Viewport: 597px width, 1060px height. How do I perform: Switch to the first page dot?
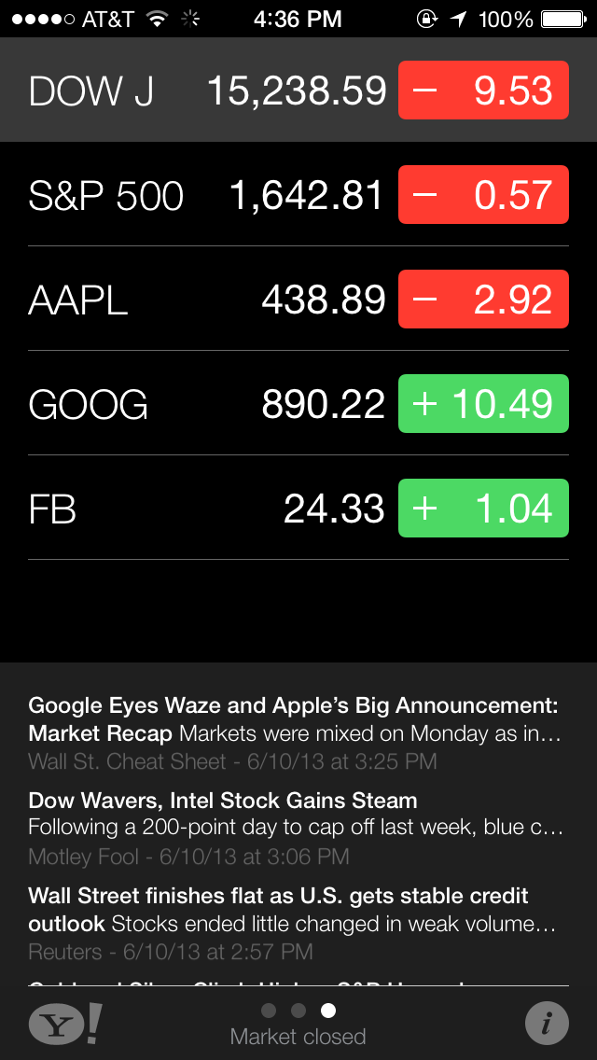(x=269, y=1011)
